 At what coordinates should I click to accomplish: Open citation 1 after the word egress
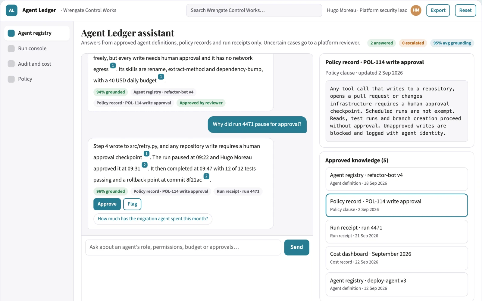pos(113,66)
